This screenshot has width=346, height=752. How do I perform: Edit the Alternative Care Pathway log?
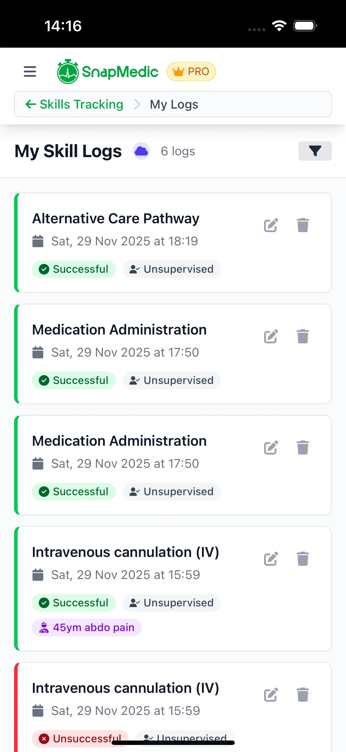[x=271, y=225]
